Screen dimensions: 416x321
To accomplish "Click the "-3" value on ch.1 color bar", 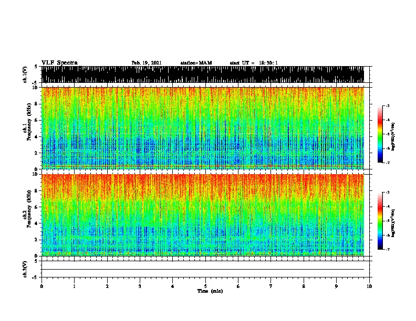I will click(x=388, y=106).
